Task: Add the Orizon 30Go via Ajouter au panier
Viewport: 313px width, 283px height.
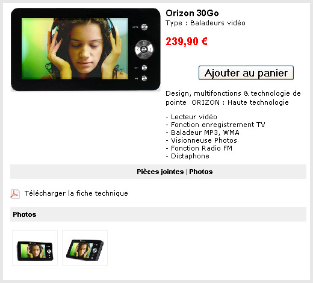Action: click(x=246, y=73)
